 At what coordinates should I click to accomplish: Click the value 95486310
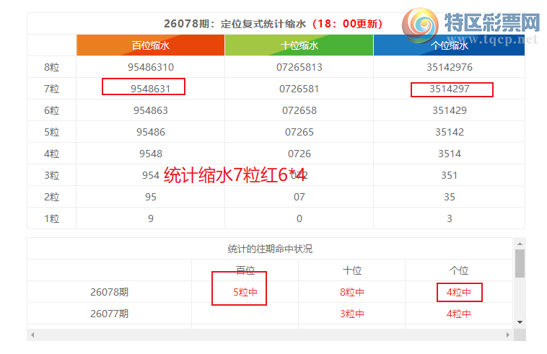click(151, 67)
